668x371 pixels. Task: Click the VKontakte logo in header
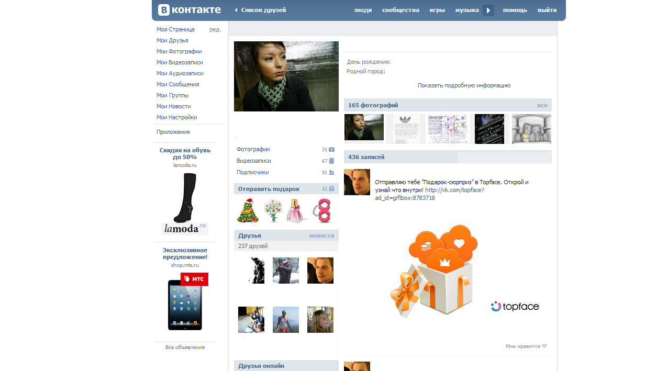click(190, 10)
